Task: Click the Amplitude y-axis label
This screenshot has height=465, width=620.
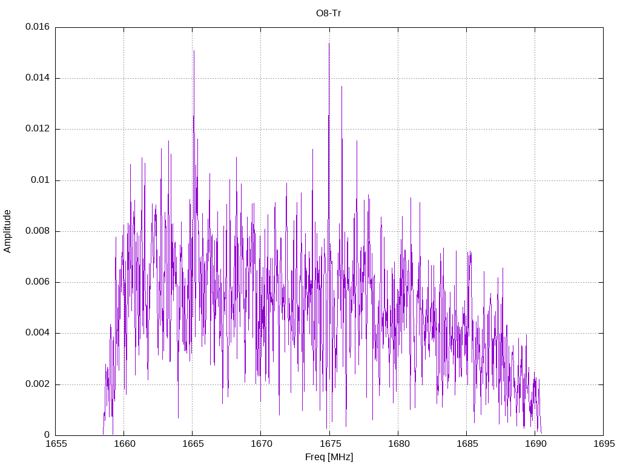Action: pos(7,231)
